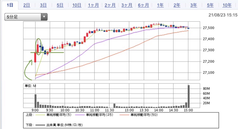
Task: View the 5年 chart range
Action: (x=210, y=5)
